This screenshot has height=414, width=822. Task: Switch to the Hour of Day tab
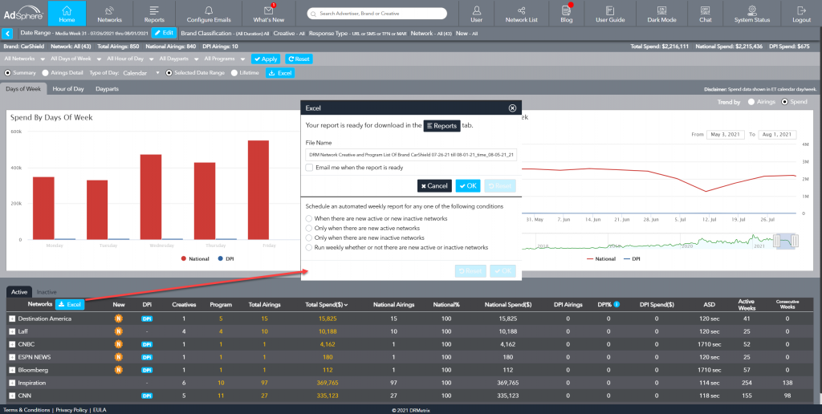68,88
